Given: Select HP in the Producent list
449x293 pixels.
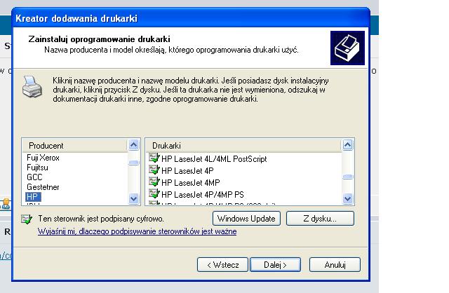Looking at the screenshot, I should 33,196.
